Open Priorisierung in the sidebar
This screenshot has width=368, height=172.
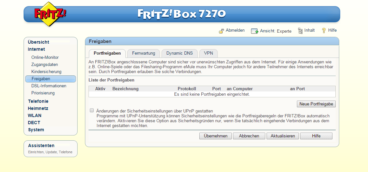pyautogui.click(x=43, y=93)
